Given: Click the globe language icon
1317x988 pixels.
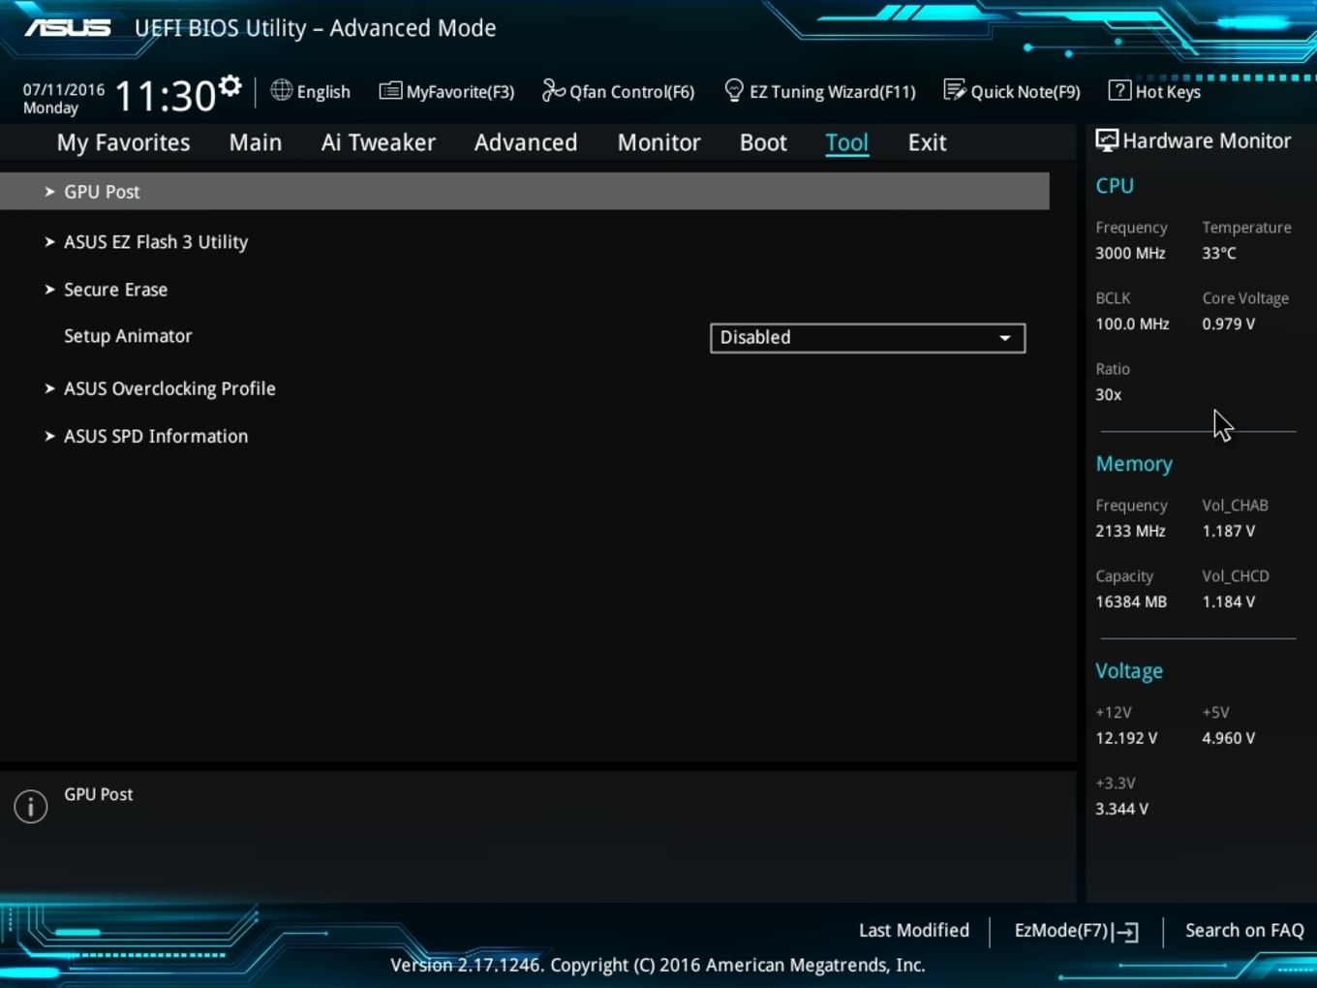Looking at the screenshot, I should pos(281,90).
